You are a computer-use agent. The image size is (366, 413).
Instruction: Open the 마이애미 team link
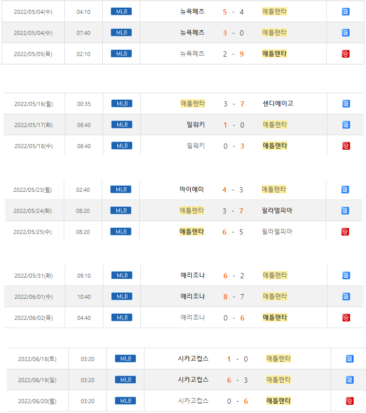(192, 189)
